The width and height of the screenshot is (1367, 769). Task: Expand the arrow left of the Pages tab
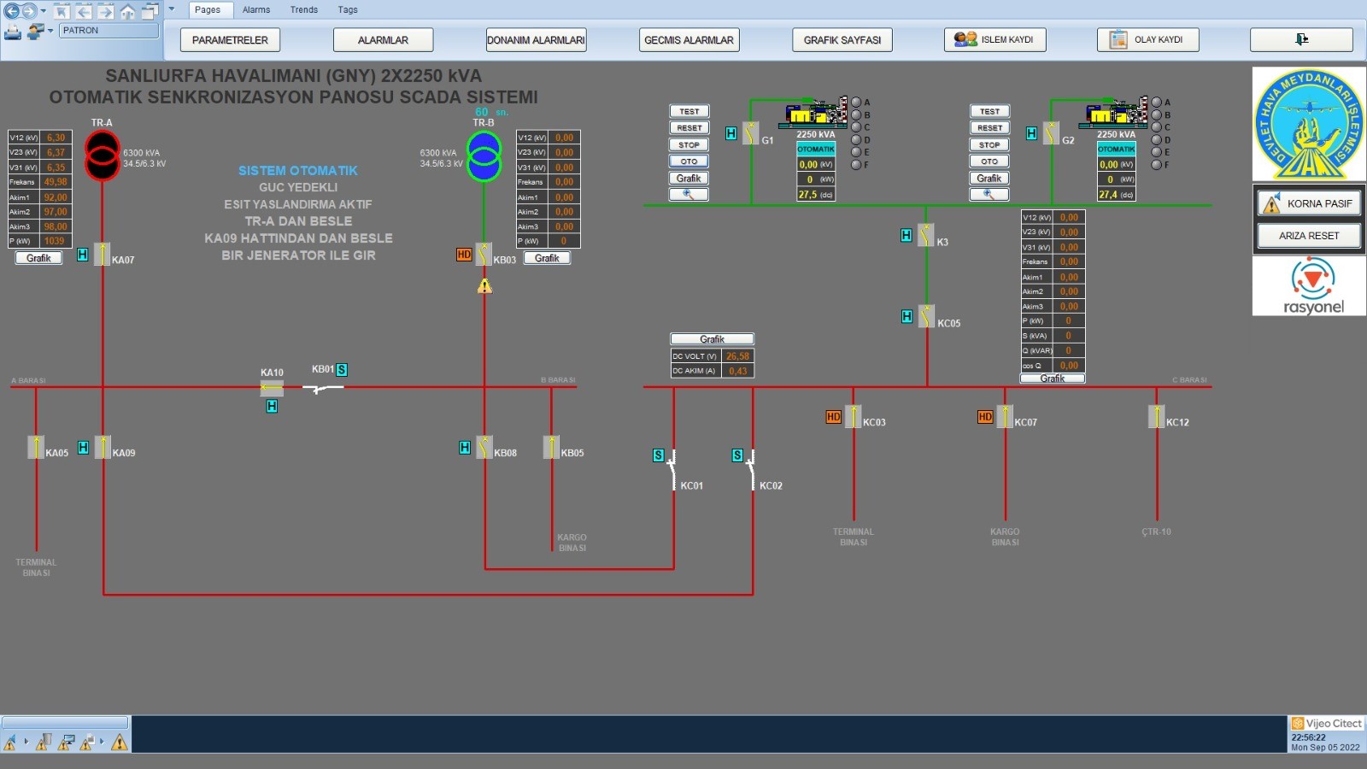pyautogui.click(x=171, y=9)
